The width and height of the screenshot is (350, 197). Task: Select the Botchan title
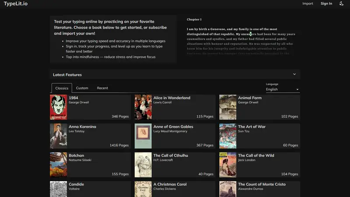tap(76, 155)
